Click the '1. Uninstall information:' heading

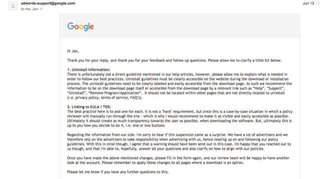coord(89,70)
